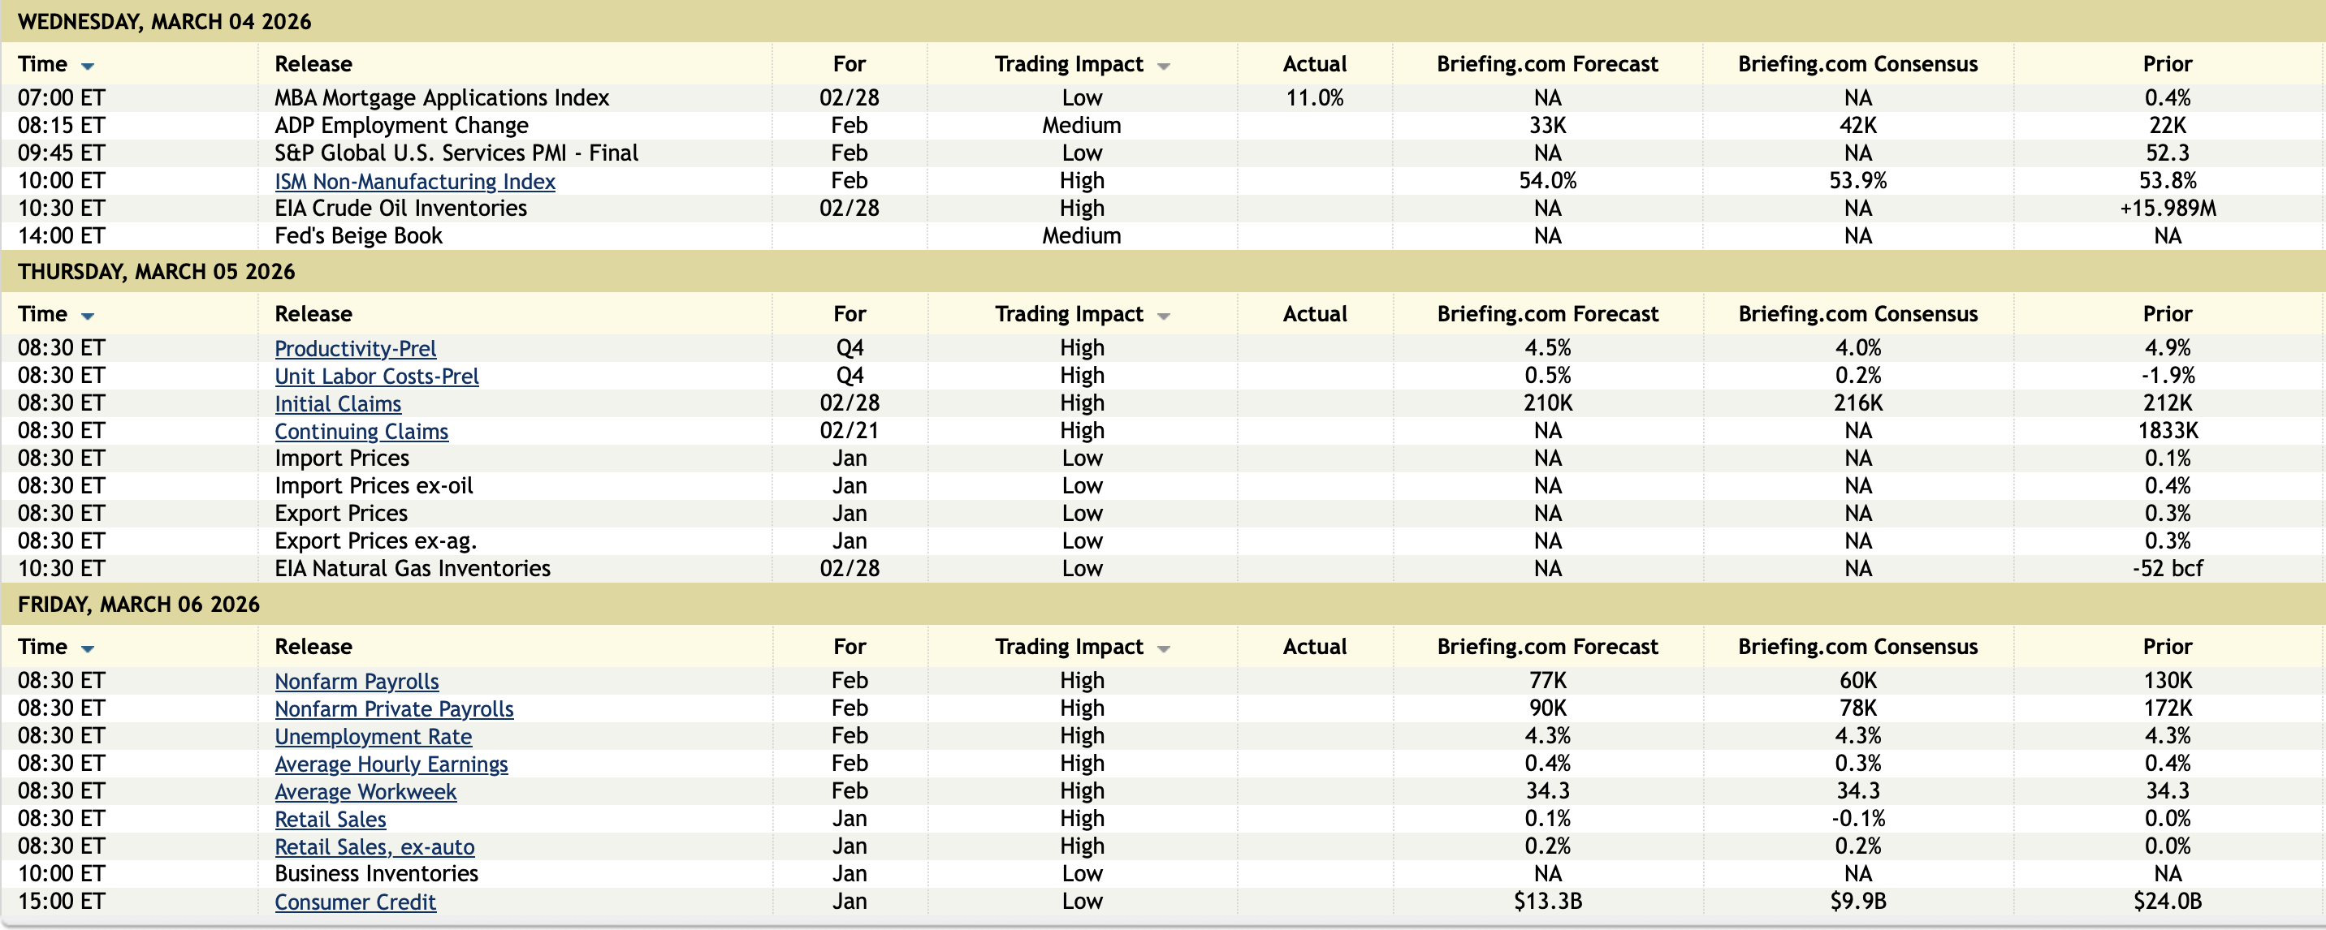Click the Continuing Claims link

tap(361, 431)
